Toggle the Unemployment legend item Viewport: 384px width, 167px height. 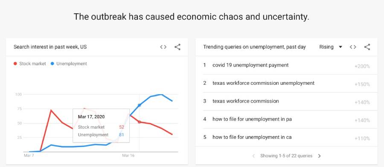point(69,63)
